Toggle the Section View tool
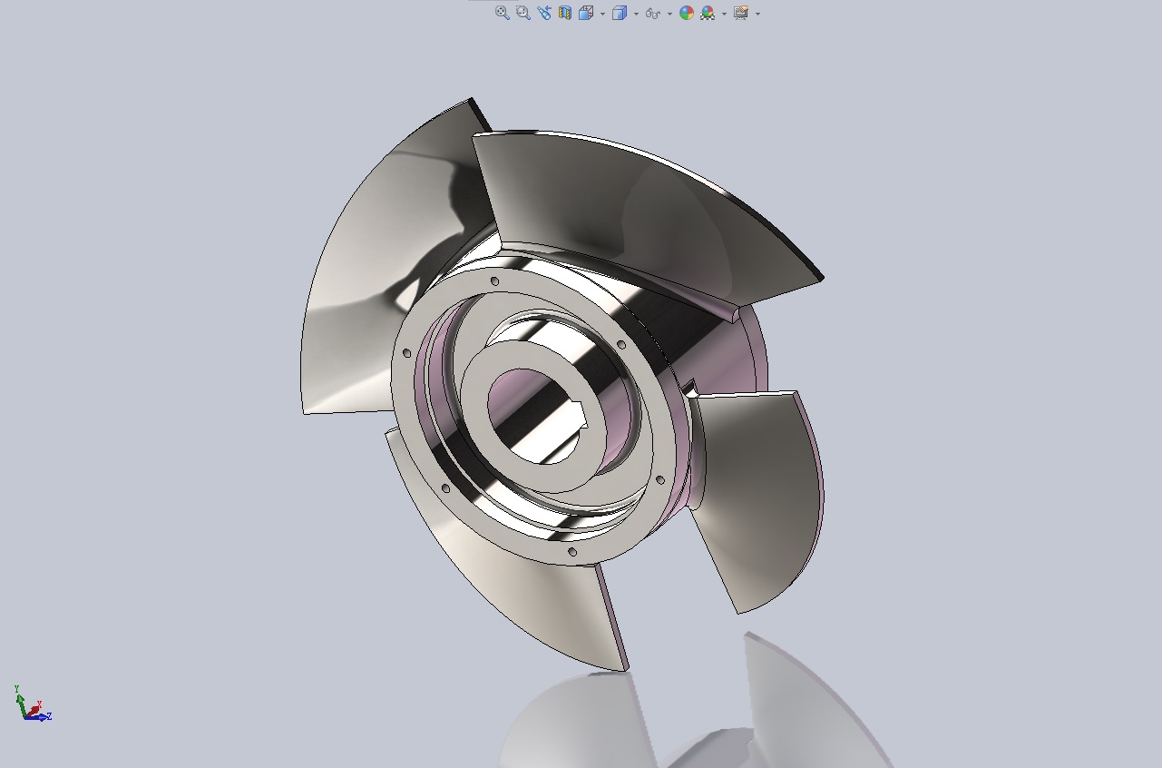1162x768 pixels. 564,13
